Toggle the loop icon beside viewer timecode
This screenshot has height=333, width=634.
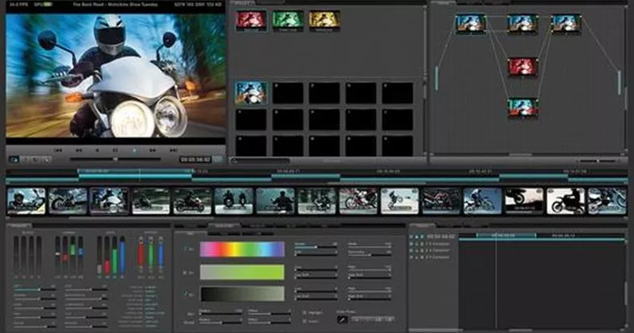(x=217, y=159)
